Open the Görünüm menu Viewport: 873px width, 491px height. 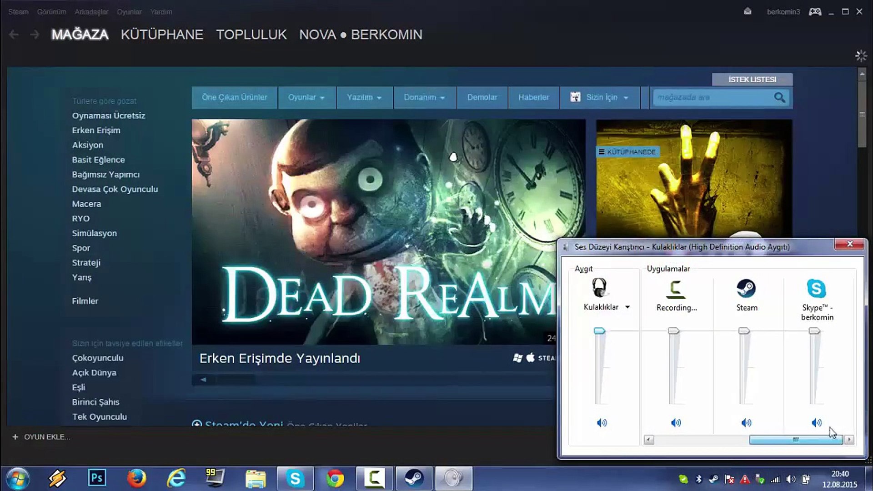(x=51, y=12)
